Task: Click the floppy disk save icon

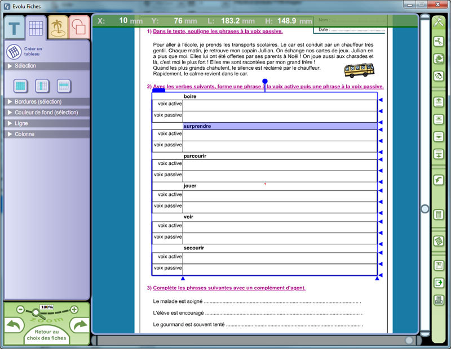Action: [439, 266]
